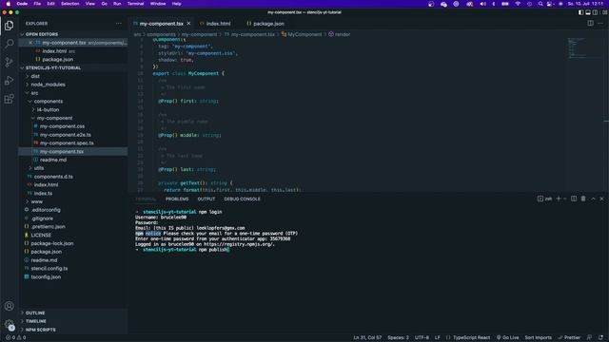Open tsconfig.json file
609x342 pixels.
[x=46, y=276]
